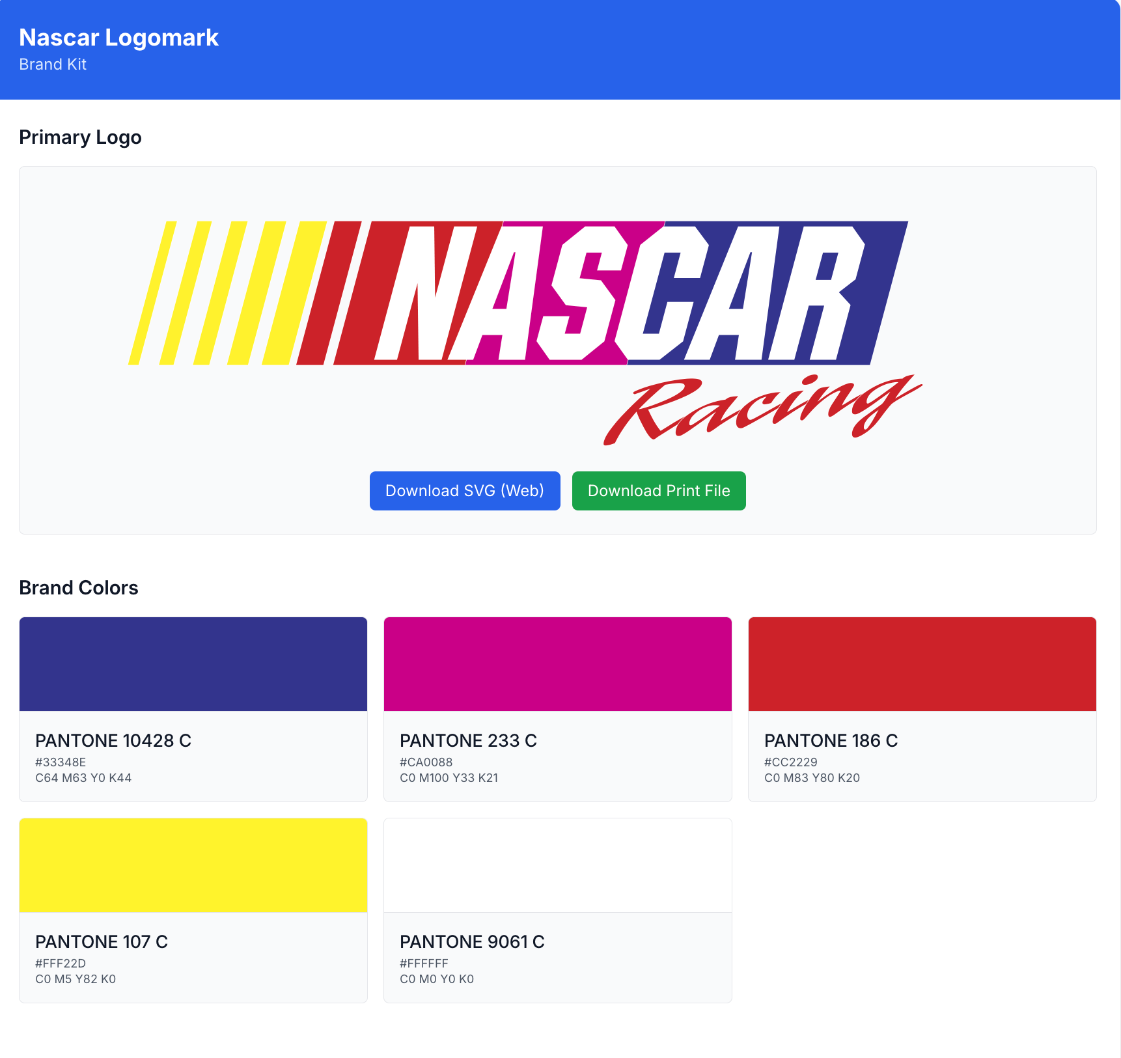Click the NASCAR Racing primary logo image

[525, 333]
